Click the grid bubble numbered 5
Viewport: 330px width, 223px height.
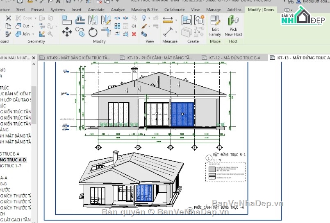pos(98,147)
